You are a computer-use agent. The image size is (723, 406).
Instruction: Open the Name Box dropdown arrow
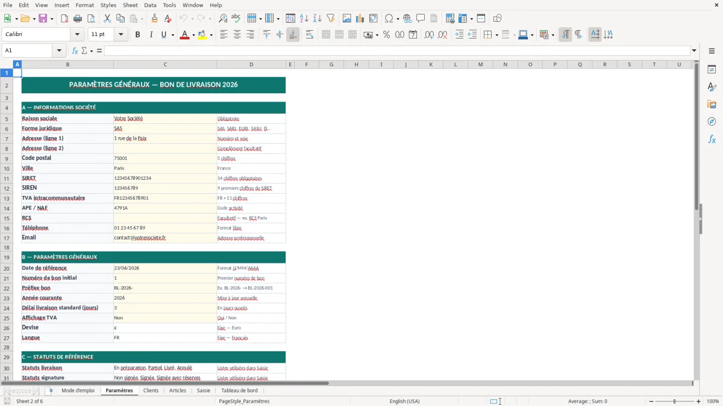[x=59, y=51]
